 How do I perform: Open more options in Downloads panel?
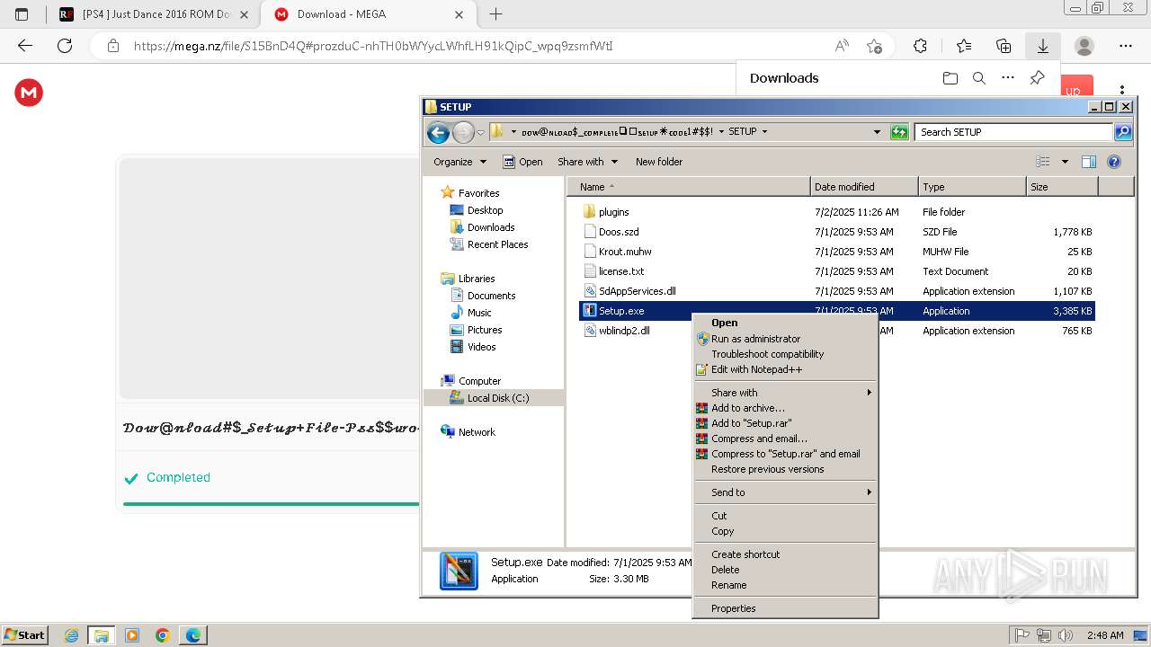click(x=1008, y=78)
